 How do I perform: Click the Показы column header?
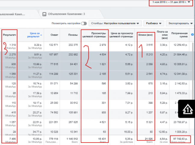click(x=73, y=35)
